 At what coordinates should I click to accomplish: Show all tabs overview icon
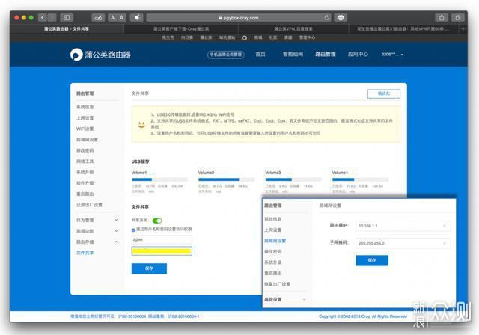[458, 18]
